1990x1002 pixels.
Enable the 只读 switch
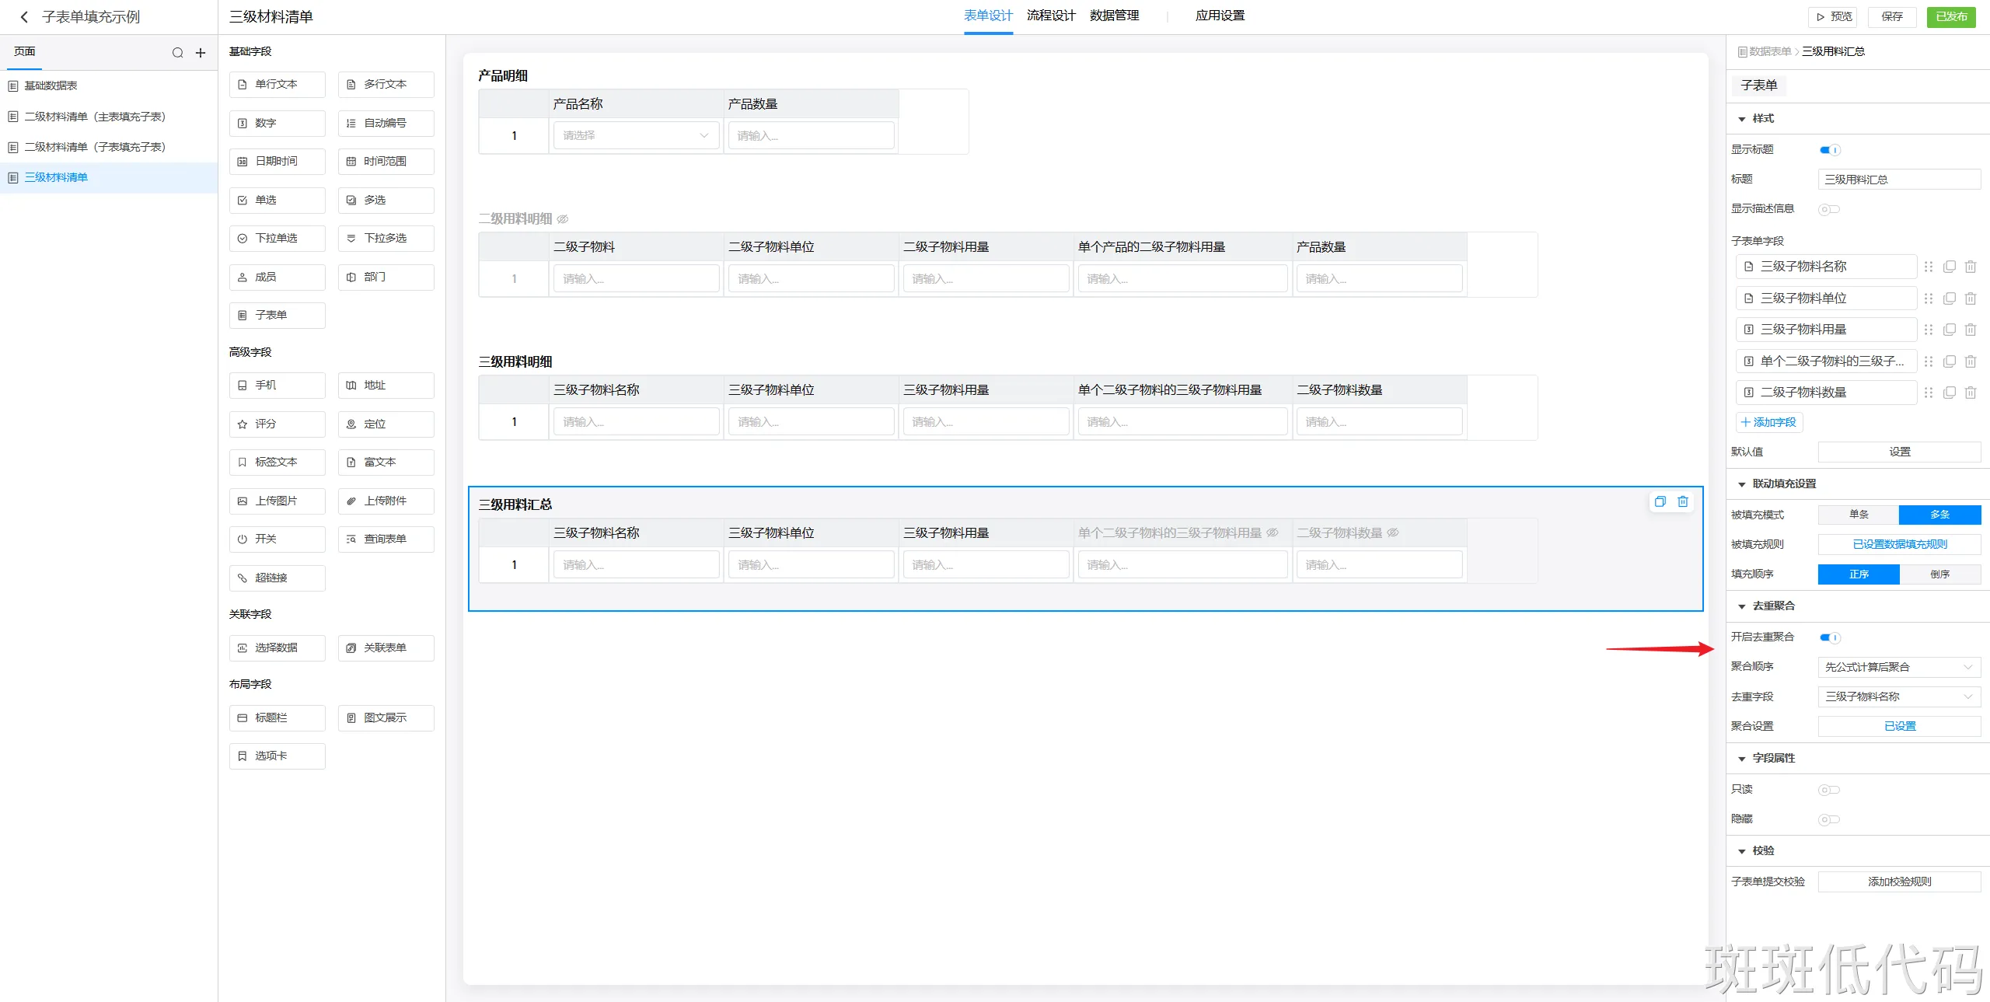(x=1828, y=790)
